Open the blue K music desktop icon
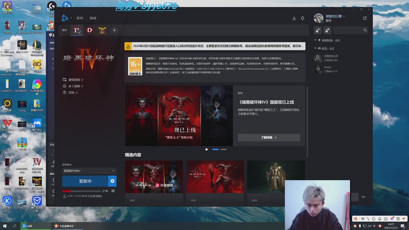This screenshot has width=409, height=230. pyautogui.click(x=7, y=203)
